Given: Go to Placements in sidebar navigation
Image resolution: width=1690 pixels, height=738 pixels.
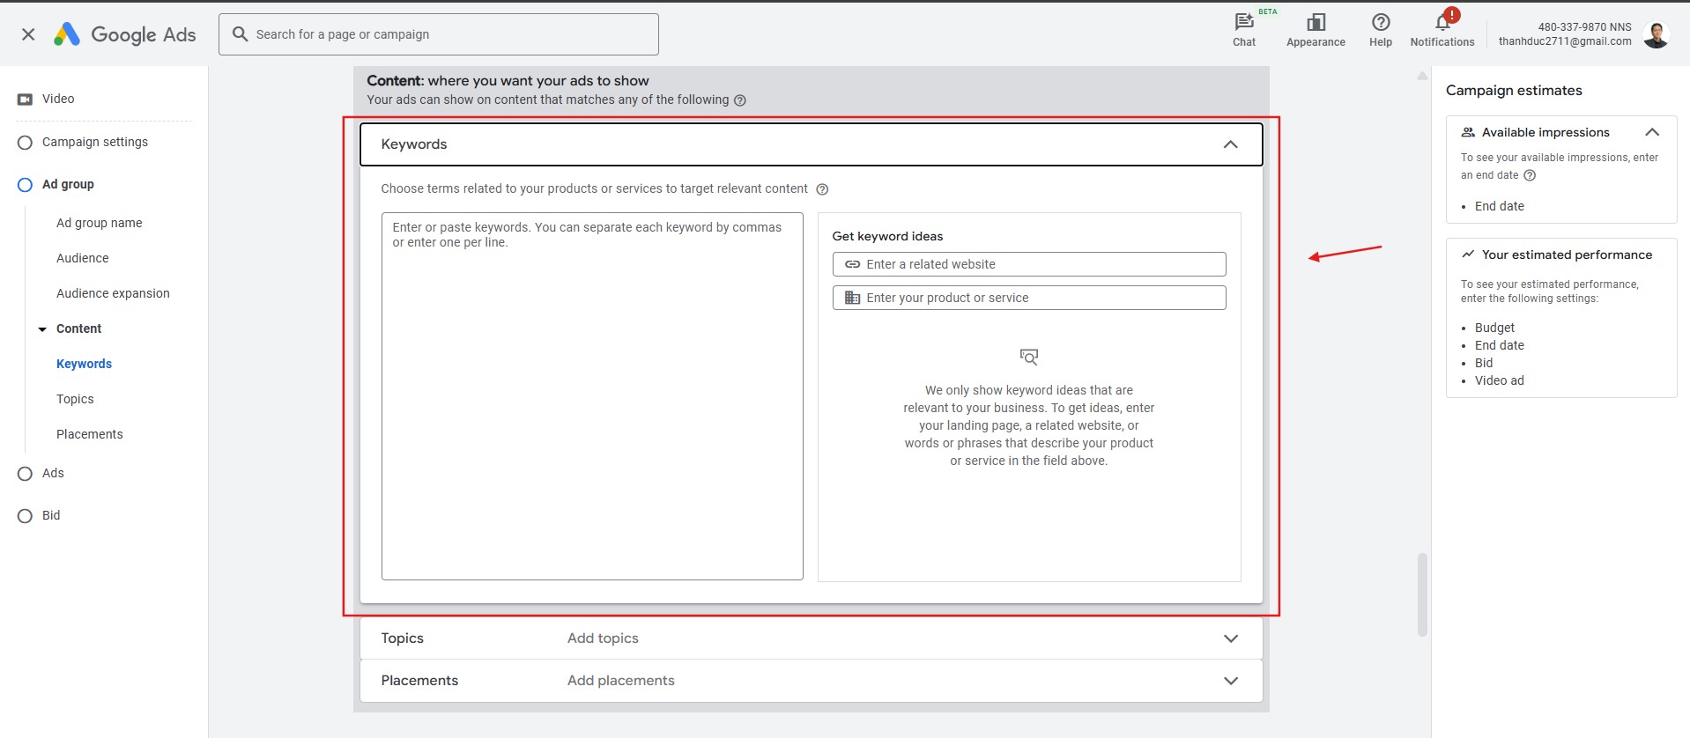Looking at the screenshot, I should point(89,434).
